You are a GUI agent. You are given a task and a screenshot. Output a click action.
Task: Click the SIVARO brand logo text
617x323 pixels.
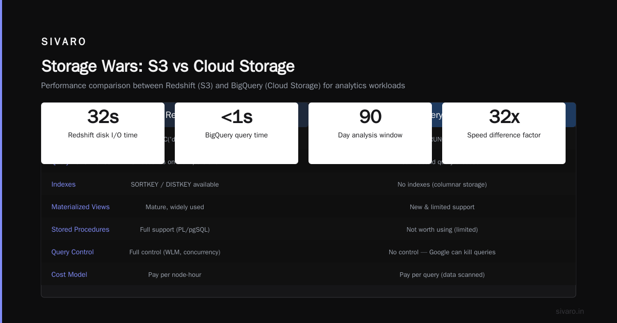click(64, 42)
